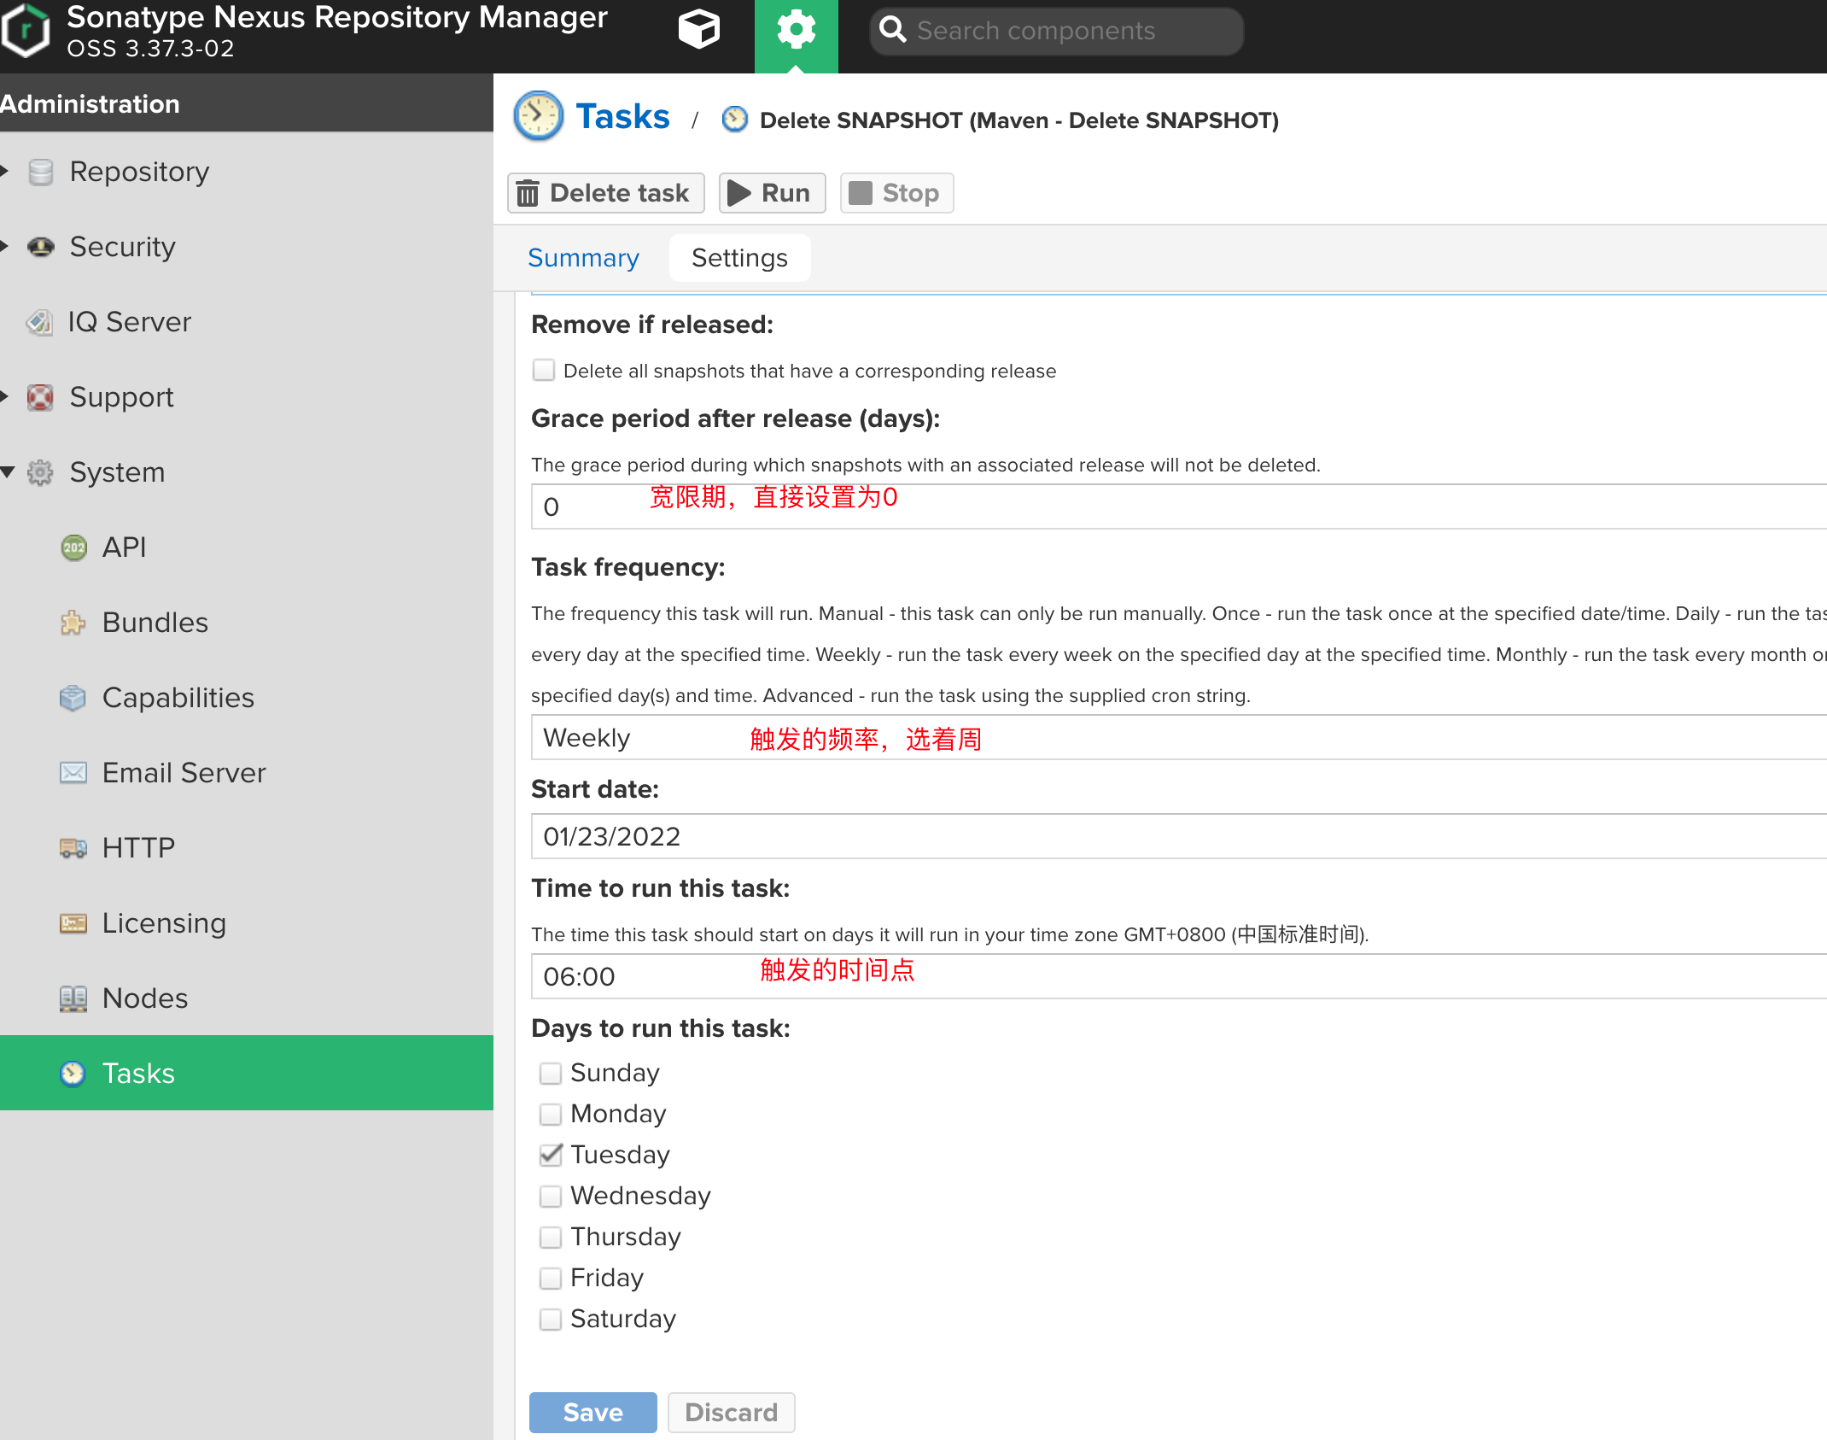
Task: Check the Friday checkbox
Action: coord(551,1279)
